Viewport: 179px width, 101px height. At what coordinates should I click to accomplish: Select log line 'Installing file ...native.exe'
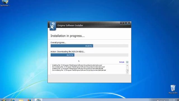coord(77,65)
